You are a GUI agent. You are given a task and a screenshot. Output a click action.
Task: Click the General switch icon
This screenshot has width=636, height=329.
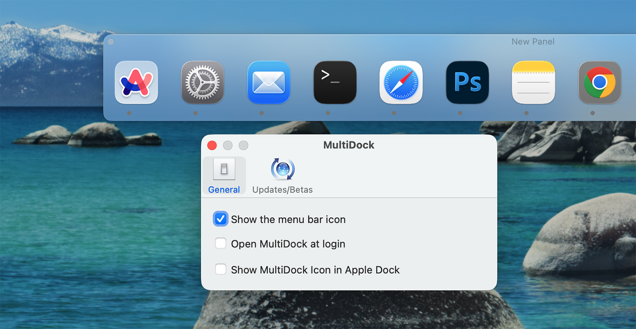pyautogui.click(x=224, y=169)
